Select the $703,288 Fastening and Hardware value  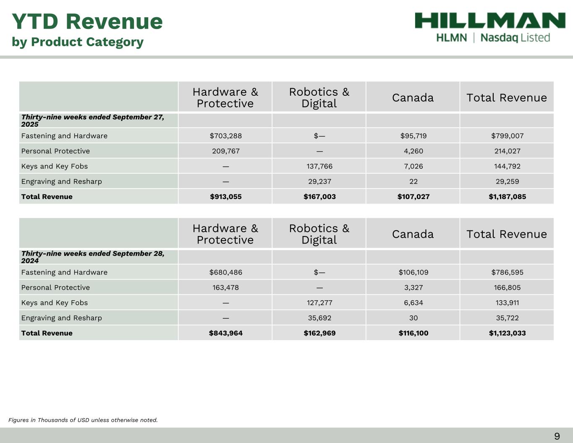[x=225, y=136]
